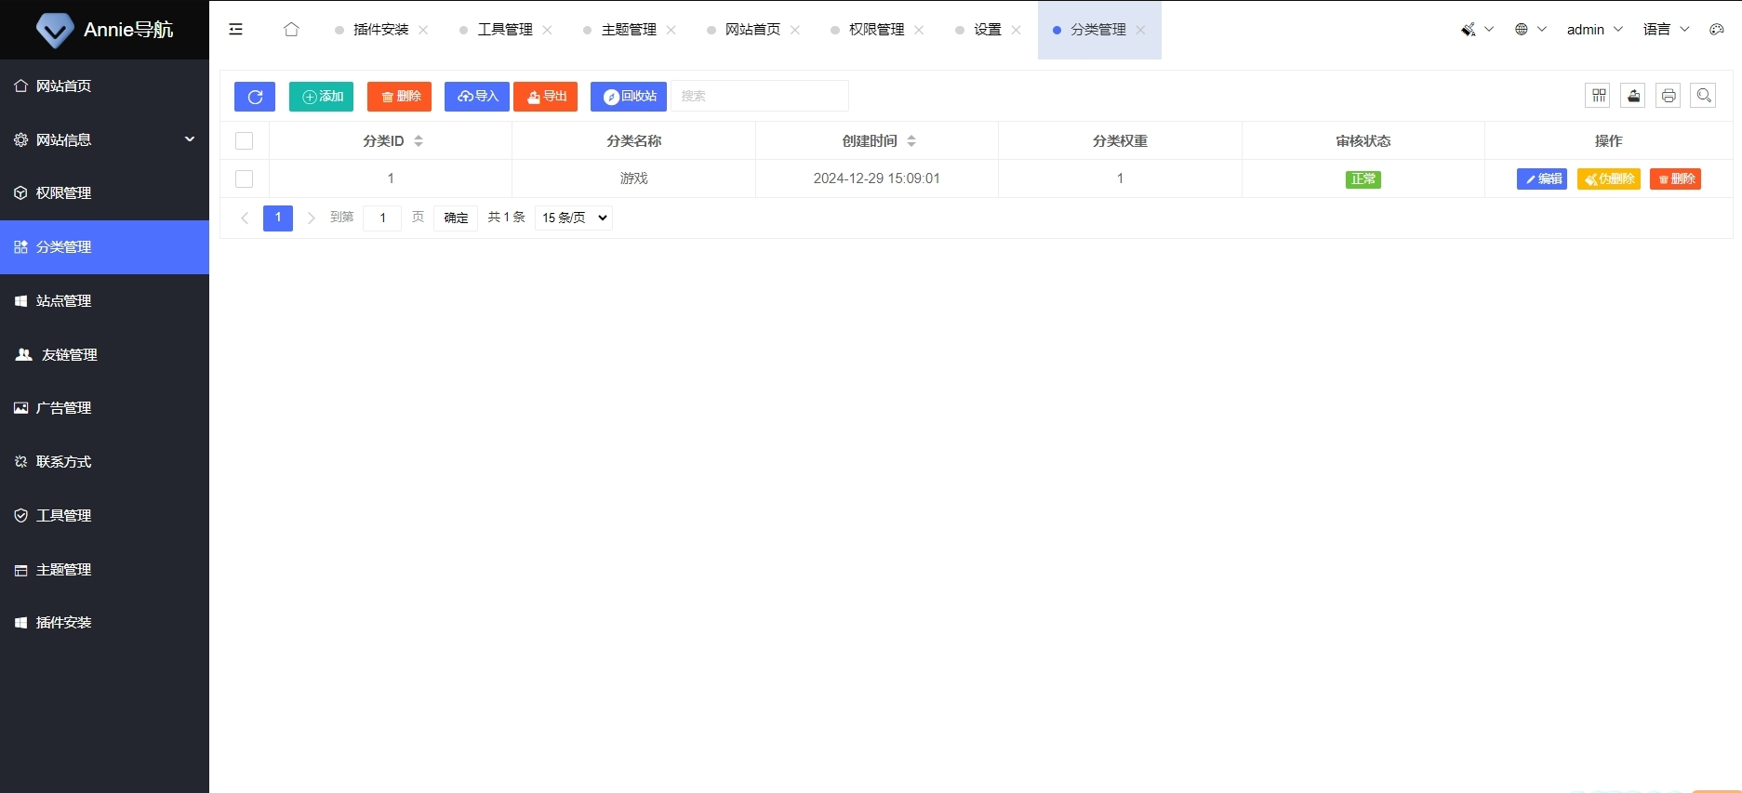Expand the 网站信息 sidebar menu
The height and width of the screenshot is (793, 1742).
[x=104, y=139]
